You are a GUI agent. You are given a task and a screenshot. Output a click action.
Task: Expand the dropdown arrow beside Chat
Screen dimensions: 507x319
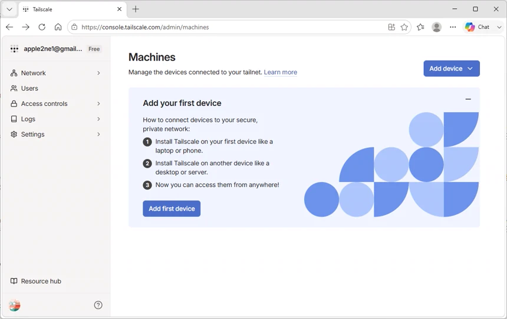(x=499, y=27)
